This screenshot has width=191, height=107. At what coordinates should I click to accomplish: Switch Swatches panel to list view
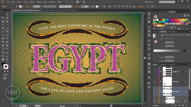185,15
